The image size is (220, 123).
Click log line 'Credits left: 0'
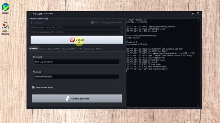[132, 42]
